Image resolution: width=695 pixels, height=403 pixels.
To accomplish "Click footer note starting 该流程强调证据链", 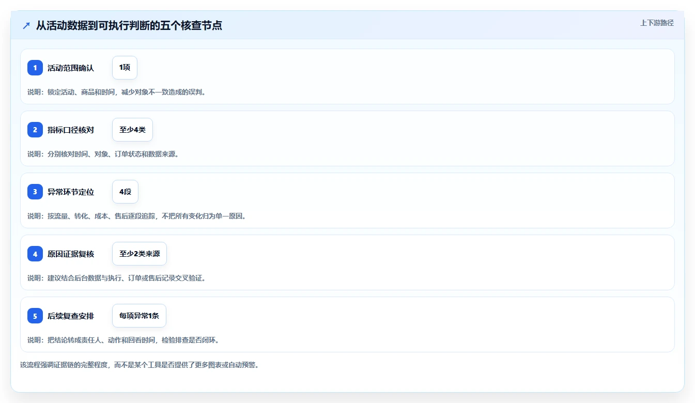I will (139, 365).
